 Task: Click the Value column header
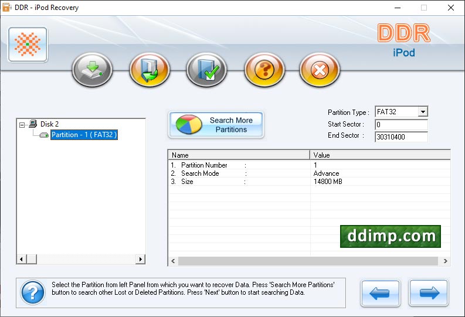pos(381,155)
